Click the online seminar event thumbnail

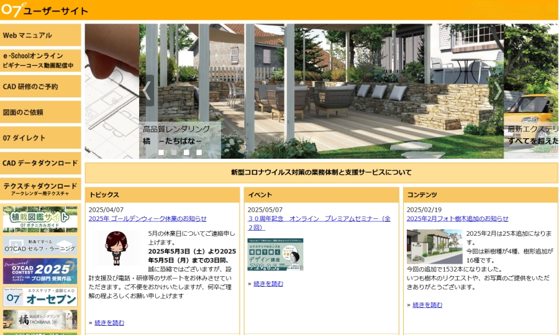[275, 254]
